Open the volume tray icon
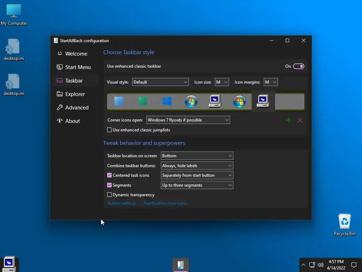The height and width of the screenshot is (272, 362). [x=320, y=265]
